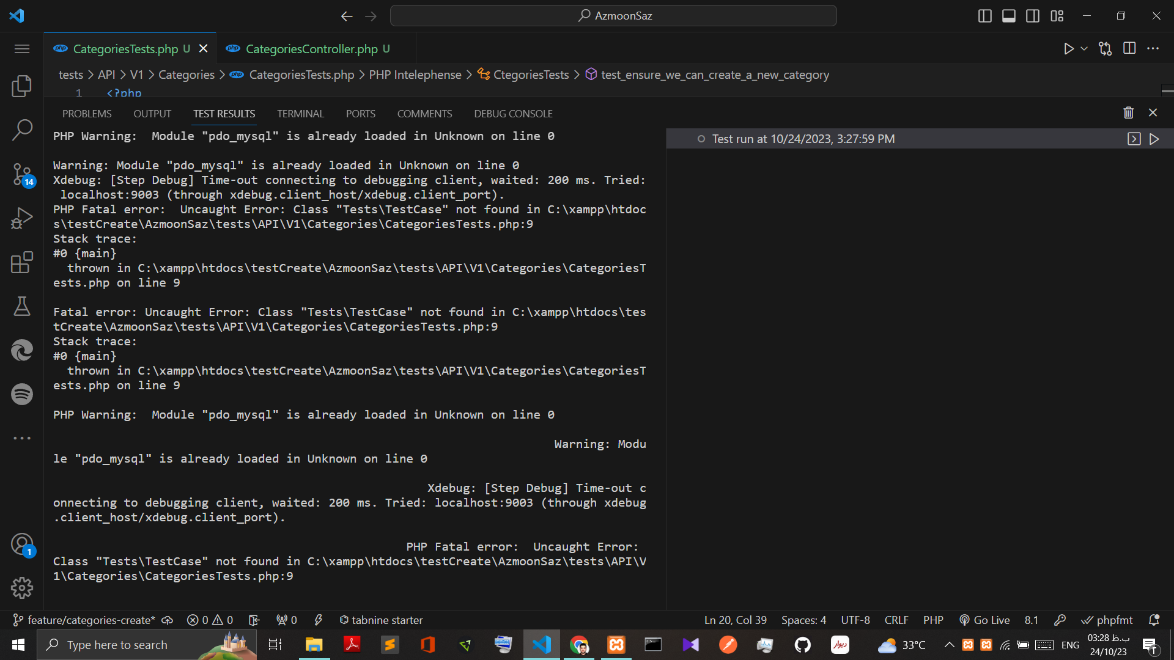
Task: Change encoding via UTF-8
Action: 855,620
